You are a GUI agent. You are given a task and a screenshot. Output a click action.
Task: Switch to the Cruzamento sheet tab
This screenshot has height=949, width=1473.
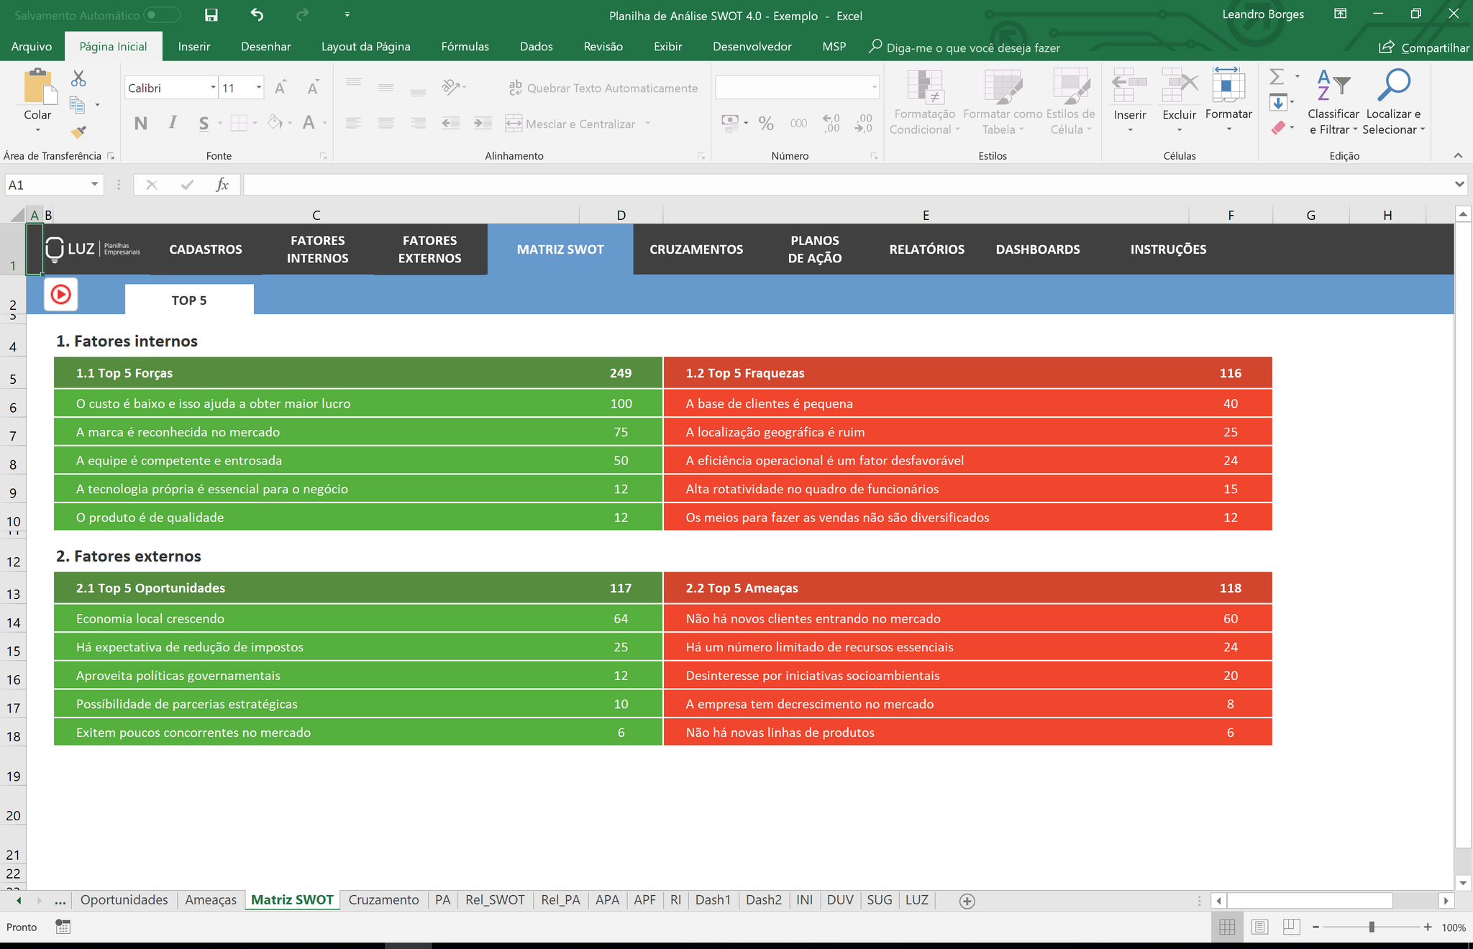tap(383, 900)
